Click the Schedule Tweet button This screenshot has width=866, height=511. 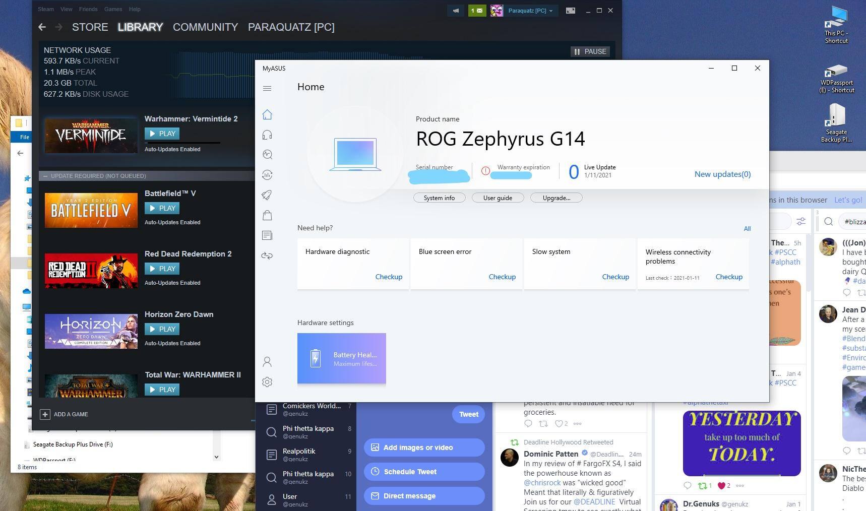tap(424, 472)
